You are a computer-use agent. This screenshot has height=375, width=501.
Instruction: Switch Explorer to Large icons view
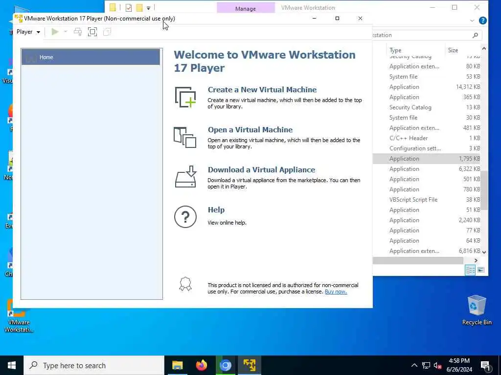(480, 270)
